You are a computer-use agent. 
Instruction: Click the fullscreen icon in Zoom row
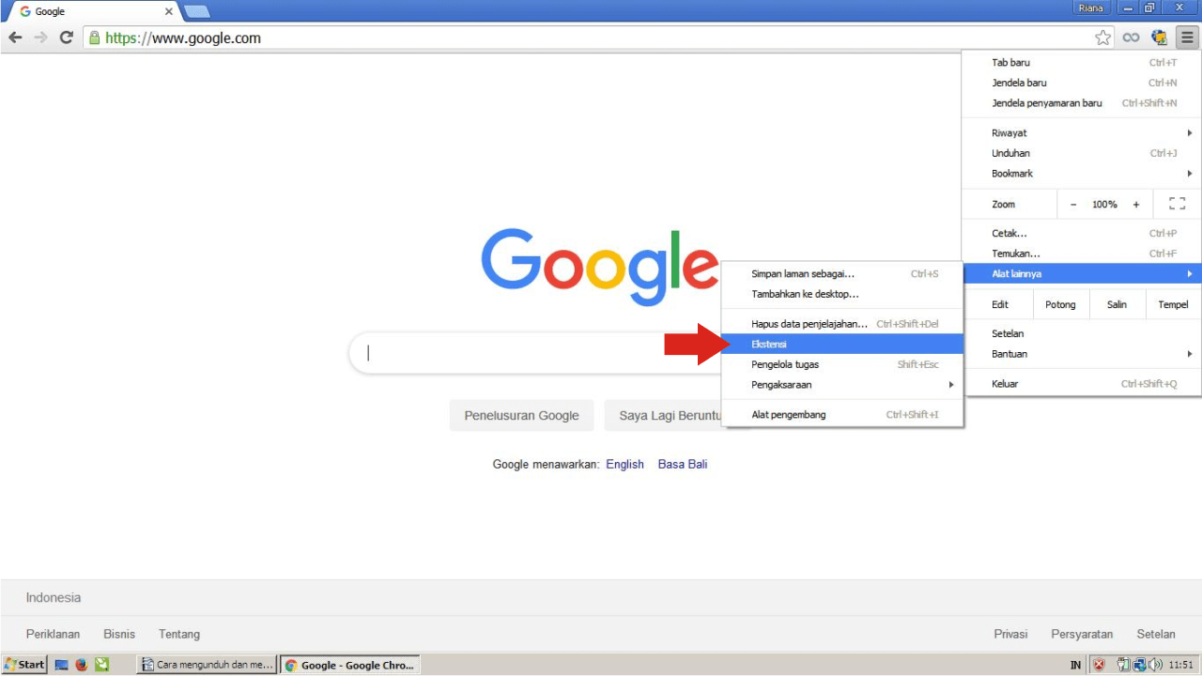[1177, 204]
